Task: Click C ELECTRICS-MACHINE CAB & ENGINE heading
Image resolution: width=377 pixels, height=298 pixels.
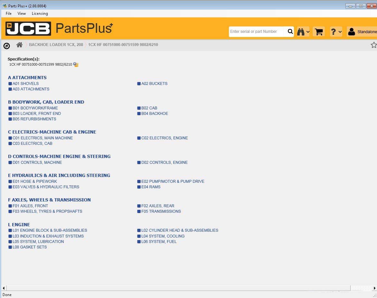Action: point(52,132)
